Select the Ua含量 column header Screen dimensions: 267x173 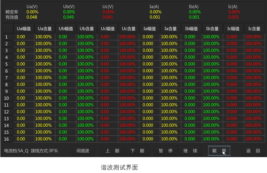click(45, 29)
